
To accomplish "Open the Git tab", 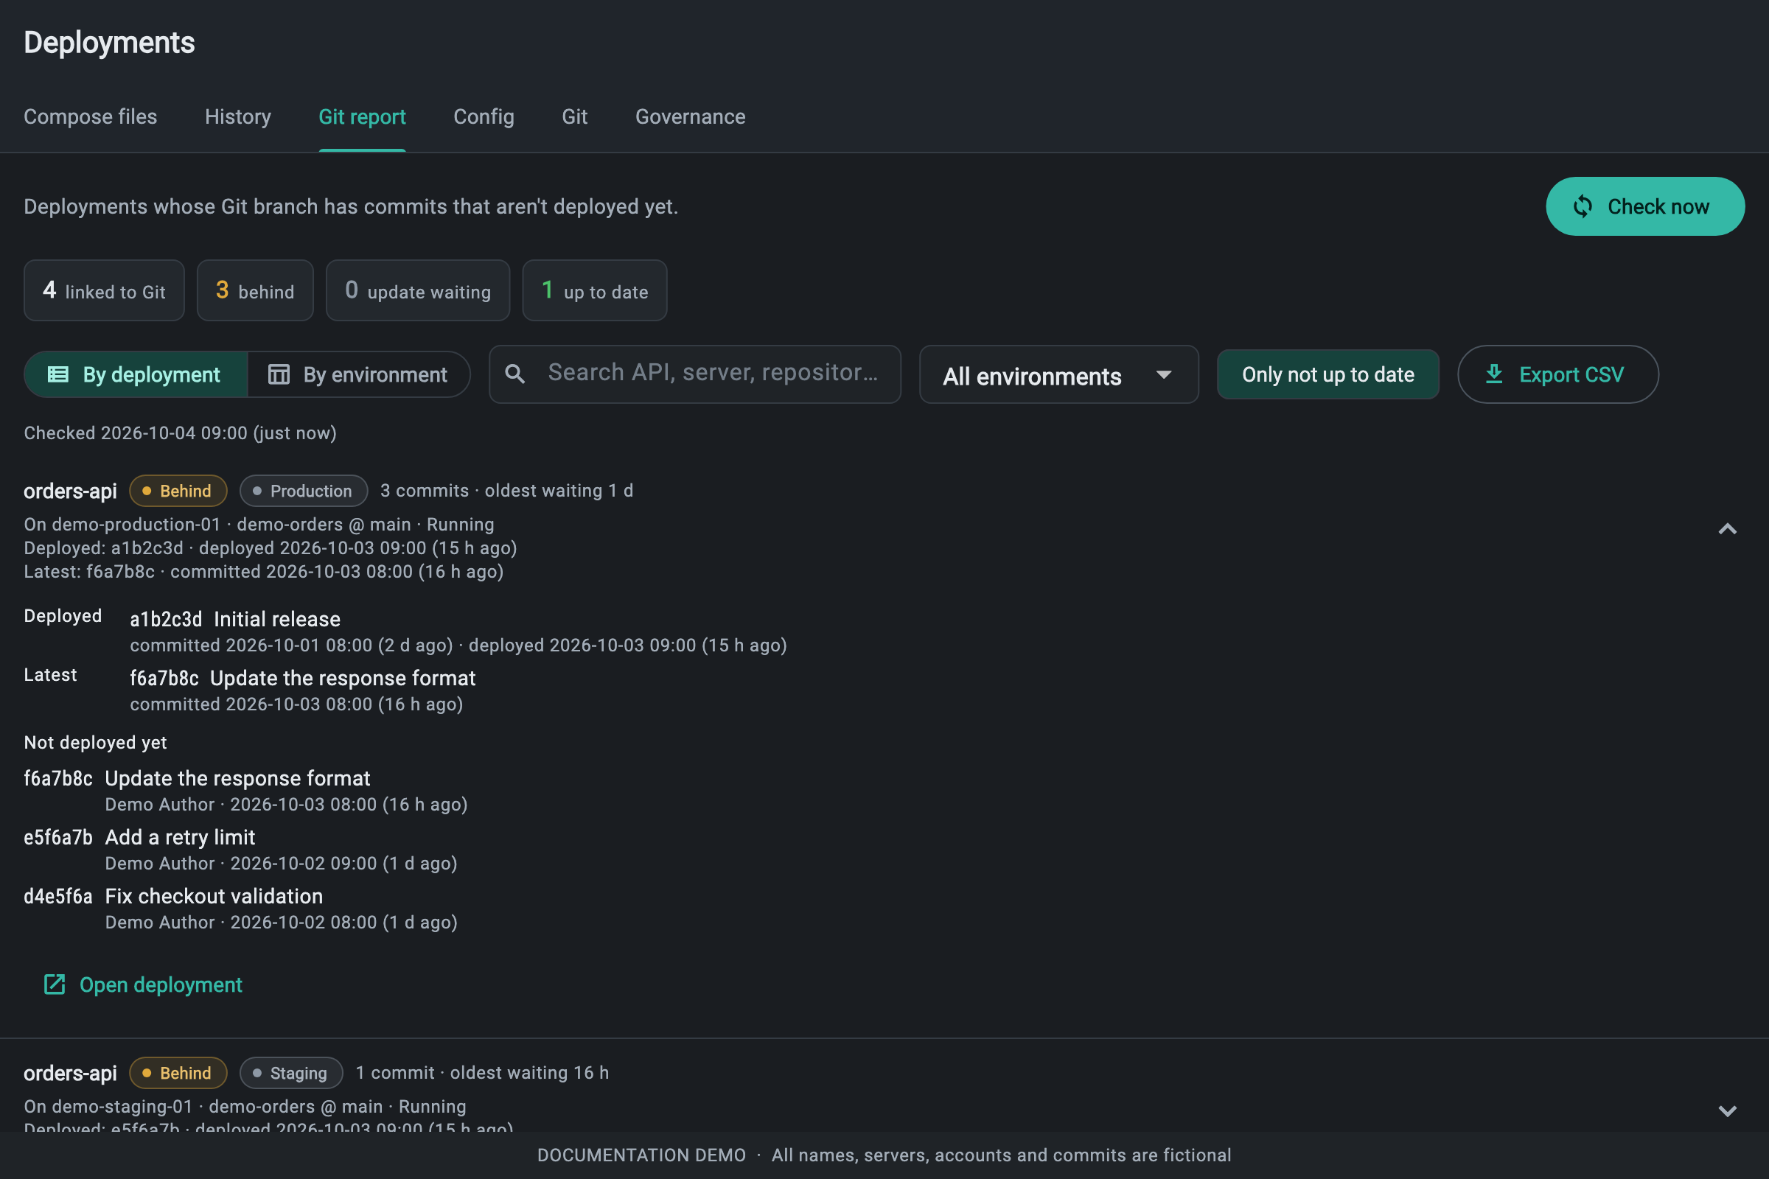I will click(x=575, y=116).
